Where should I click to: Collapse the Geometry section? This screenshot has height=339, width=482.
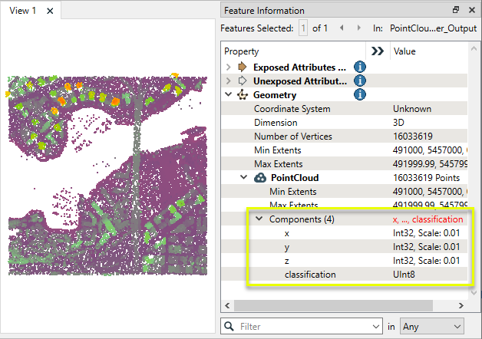[228, 95]
